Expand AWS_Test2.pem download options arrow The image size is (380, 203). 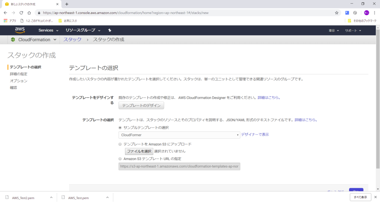click(x=51, y=197)
